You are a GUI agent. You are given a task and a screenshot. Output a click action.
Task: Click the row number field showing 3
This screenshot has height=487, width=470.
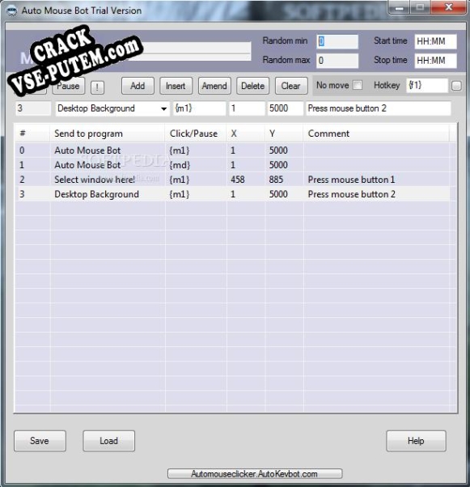click(33, 108)
